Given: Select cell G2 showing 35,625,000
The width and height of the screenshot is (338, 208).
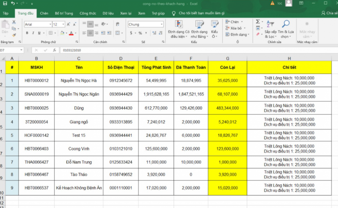Looking at the screenshot, I should coord(227,80).
